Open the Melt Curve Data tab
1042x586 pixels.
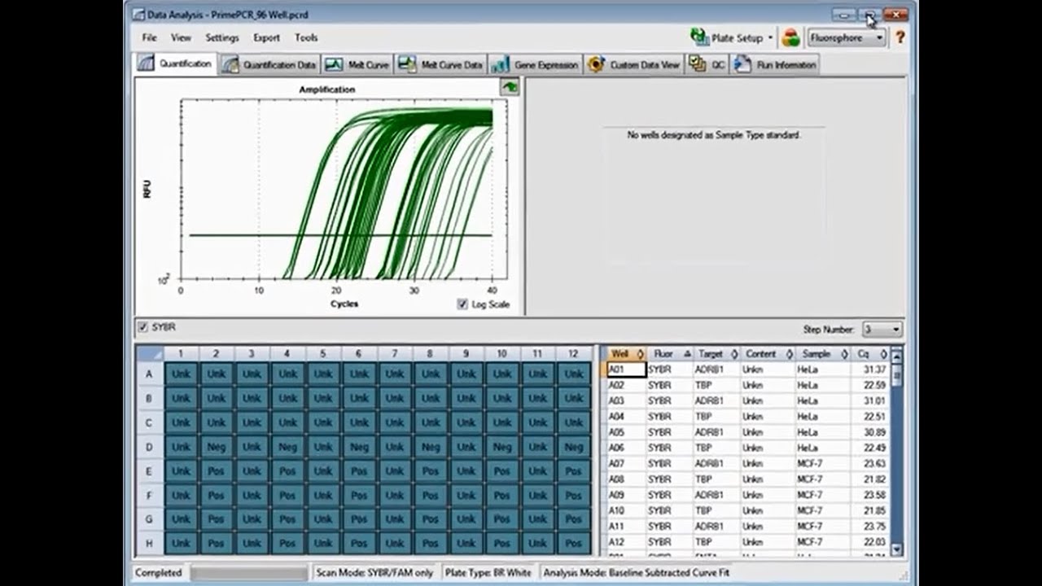[x=441, y=64]
